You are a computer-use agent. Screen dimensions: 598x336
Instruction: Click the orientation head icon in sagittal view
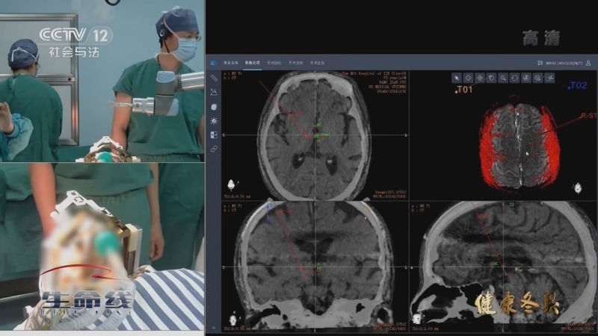point(417,319)
